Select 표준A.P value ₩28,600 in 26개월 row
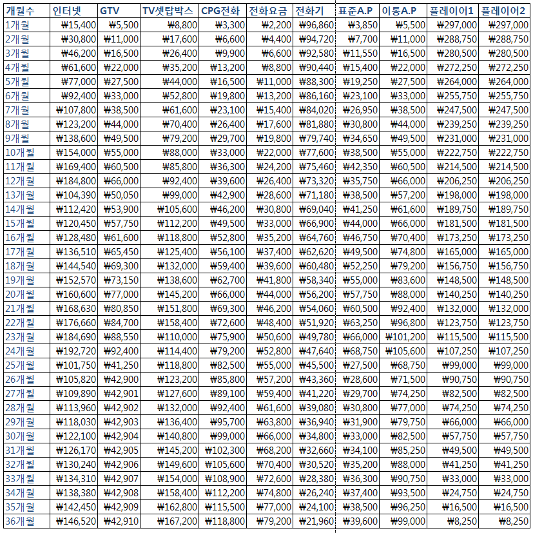533x533 pixels. (357, 380)
